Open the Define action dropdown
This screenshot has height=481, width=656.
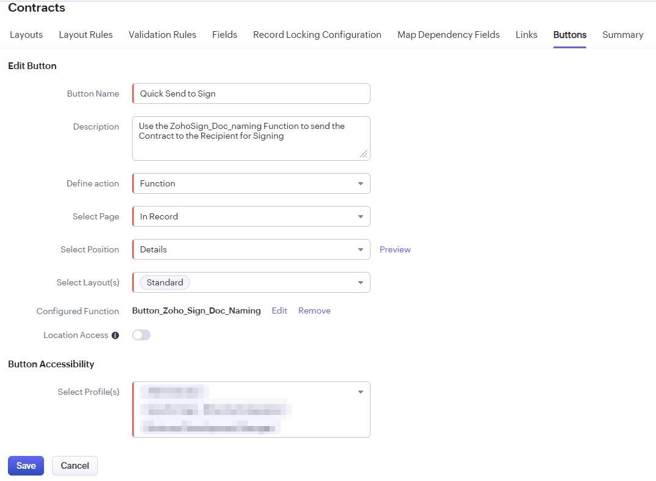click(251, 183)
